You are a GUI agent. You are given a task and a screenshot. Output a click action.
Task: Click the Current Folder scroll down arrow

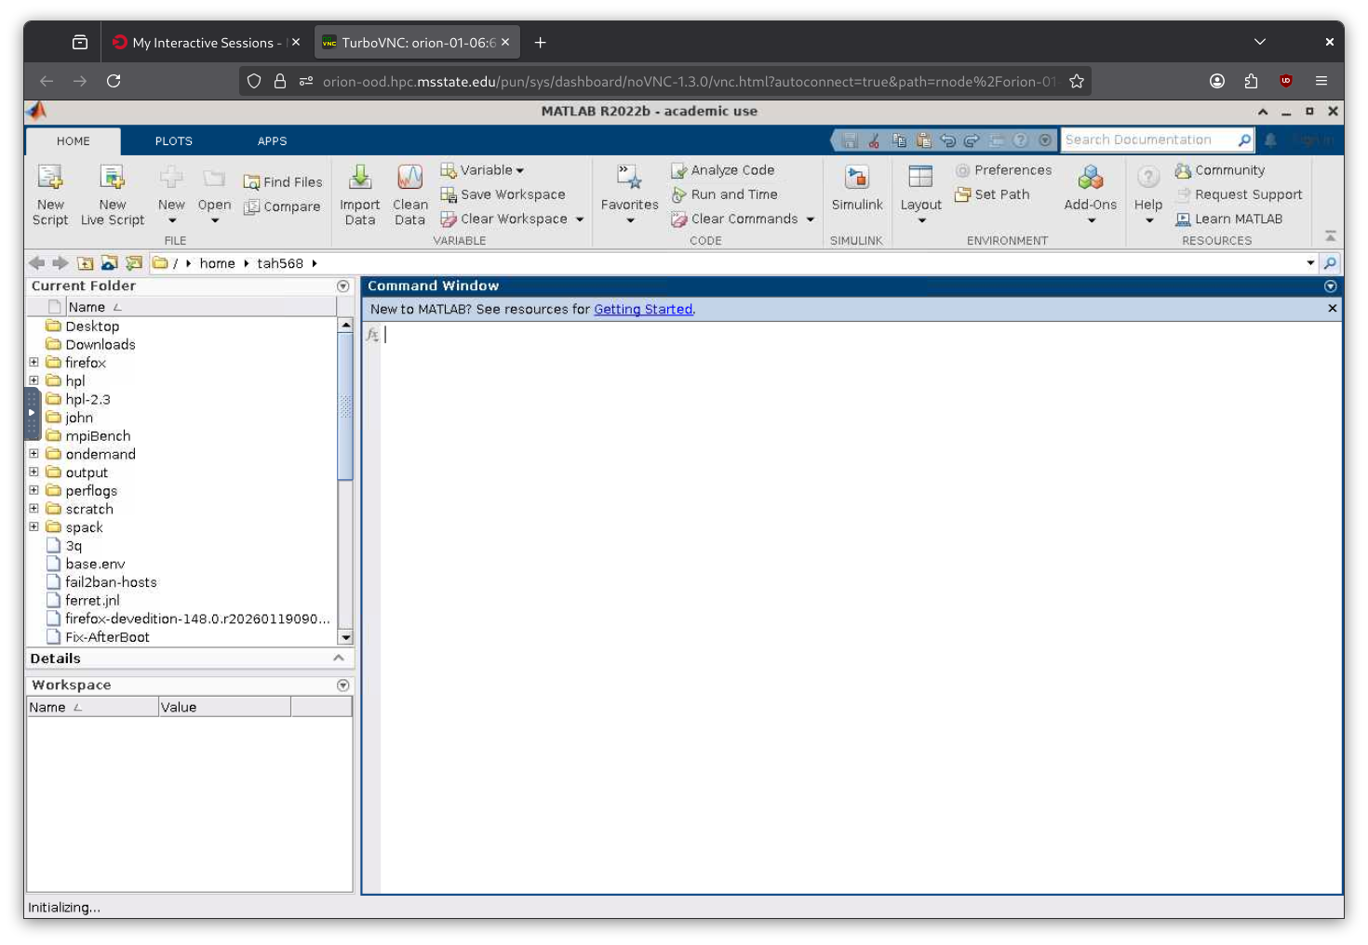[x=345, y=637]
